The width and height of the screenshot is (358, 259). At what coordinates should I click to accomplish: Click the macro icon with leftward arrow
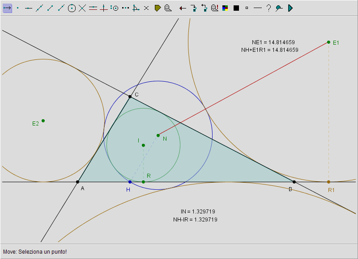click(x=204, y=8)
